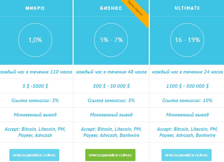Click the МИКРО plan heading
This screenshot has height=162, width=224.
coord(35,8)
